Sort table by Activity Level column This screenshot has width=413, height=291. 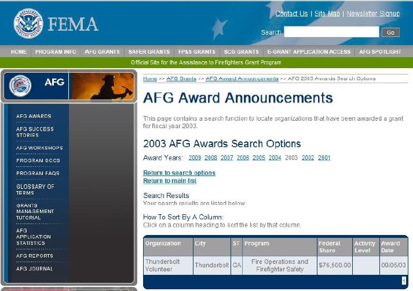(x=365, y=247)
